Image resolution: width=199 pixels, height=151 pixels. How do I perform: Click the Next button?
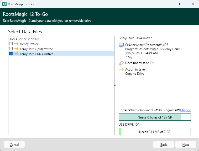186,144
